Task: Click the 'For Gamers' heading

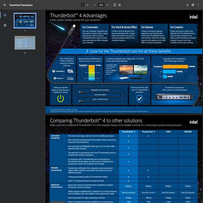Action: pos(147,27)
